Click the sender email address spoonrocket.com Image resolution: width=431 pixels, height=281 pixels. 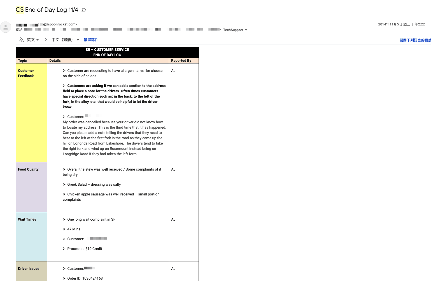tap(60, 24)
